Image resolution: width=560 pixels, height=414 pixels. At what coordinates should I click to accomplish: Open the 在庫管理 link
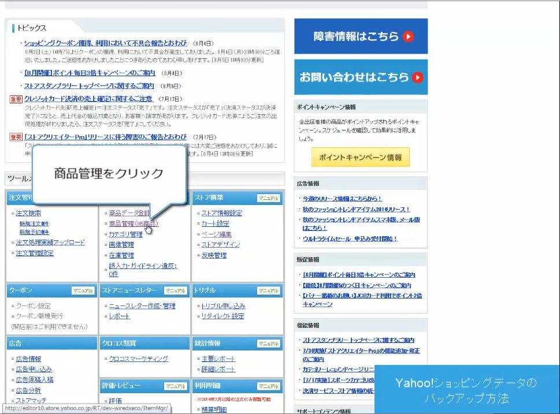click(121, 255)
